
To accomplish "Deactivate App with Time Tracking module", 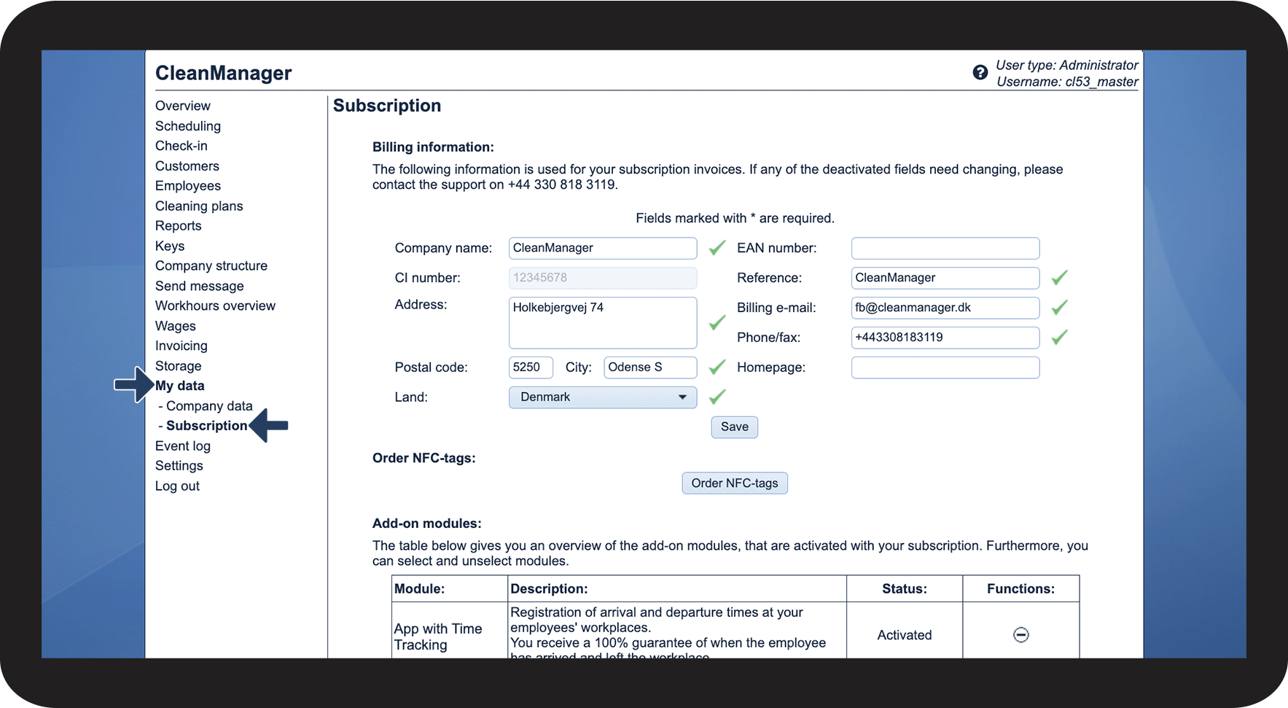I will (x=1020, y=635).
